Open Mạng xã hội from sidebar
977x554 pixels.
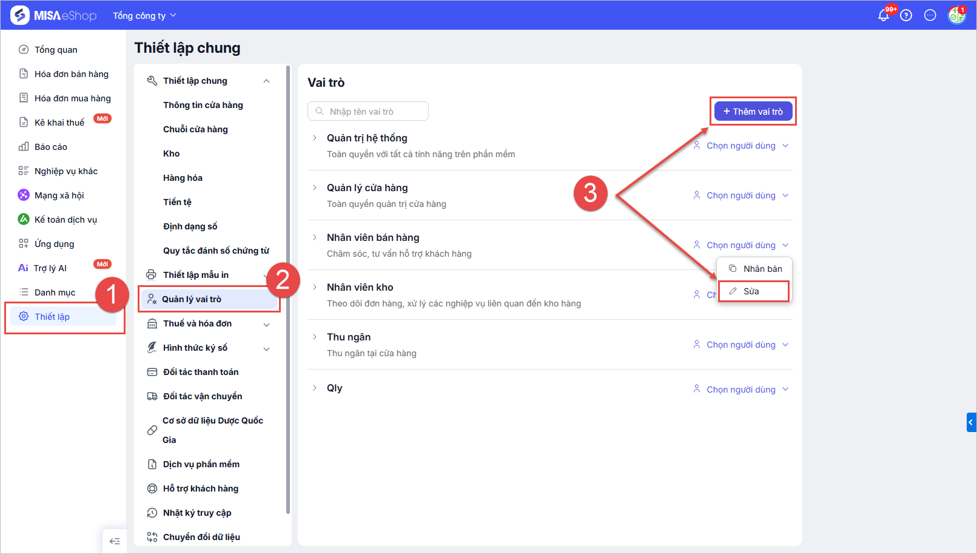pyautogui.click(x=59, y=195)
